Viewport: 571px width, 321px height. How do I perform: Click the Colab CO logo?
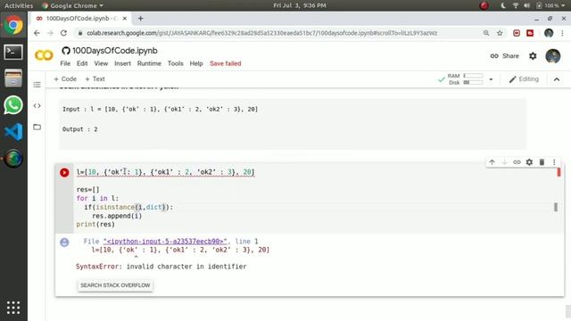[44, 55]
